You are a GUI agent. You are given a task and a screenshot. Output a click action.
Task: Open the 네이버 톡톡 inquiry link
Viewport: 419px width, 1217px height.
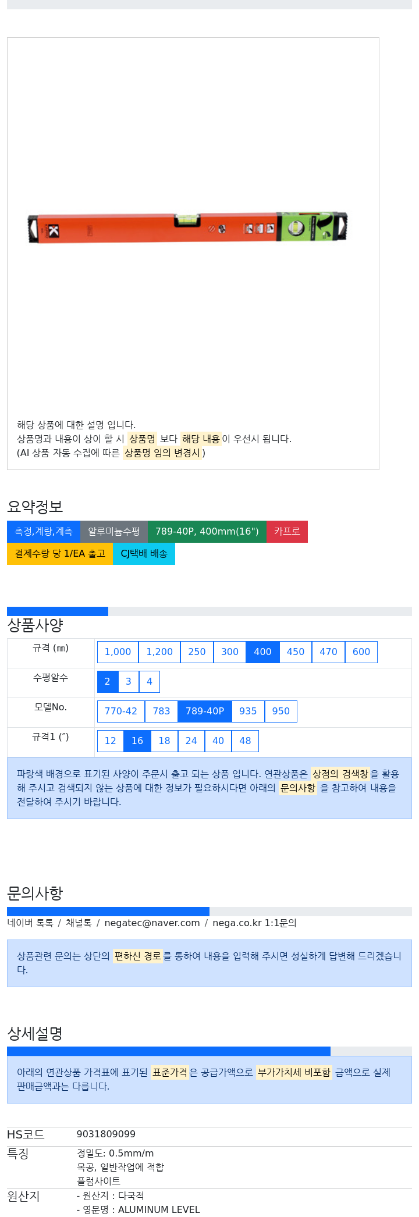click(30, 923)
